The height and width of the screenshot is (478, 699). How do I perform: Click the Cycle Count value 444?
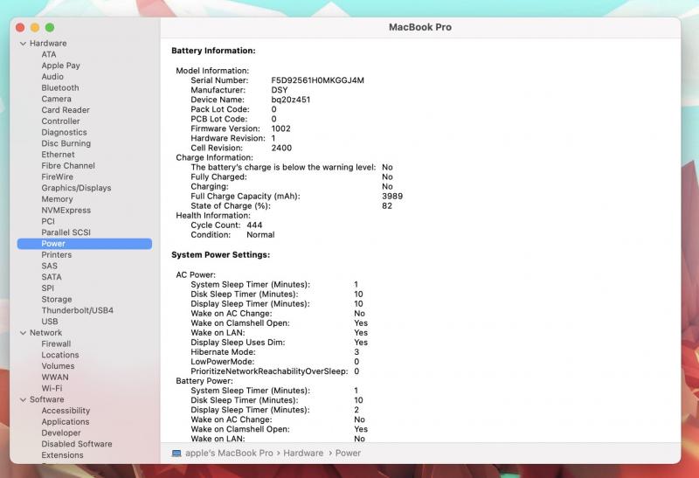click(x=254, y=225)
